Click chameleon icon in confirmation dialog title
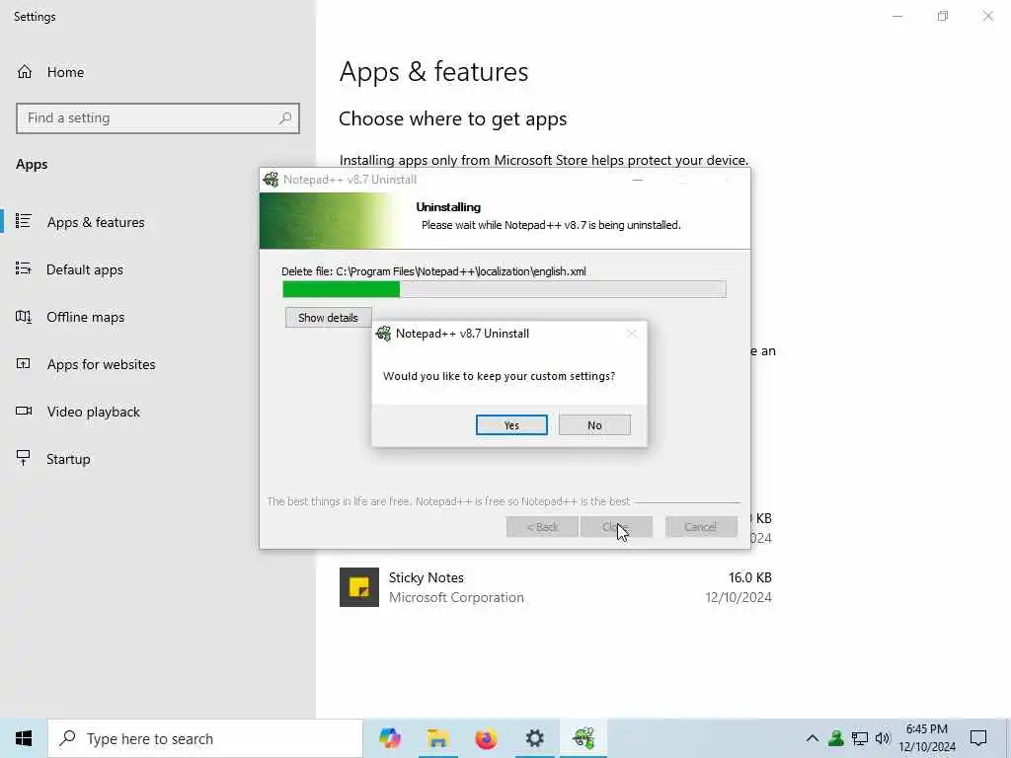This screenshot has height=758, width=1011. [384, 334]
